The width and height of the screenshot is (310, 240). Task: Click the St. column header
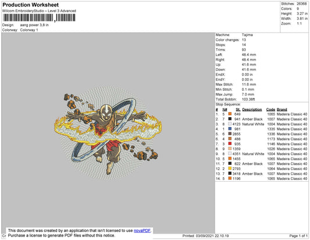coord(238,110)
